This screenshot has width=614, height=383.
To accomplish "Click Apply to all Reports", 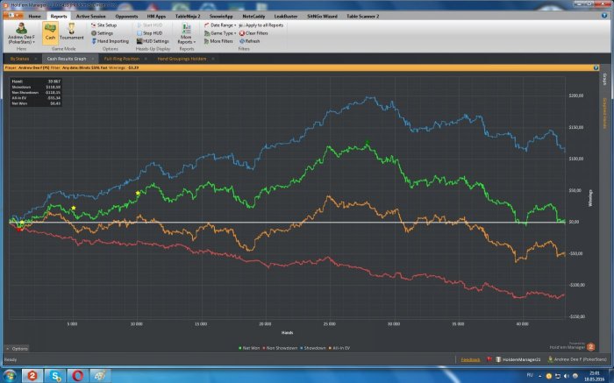I will pos(261,25).
